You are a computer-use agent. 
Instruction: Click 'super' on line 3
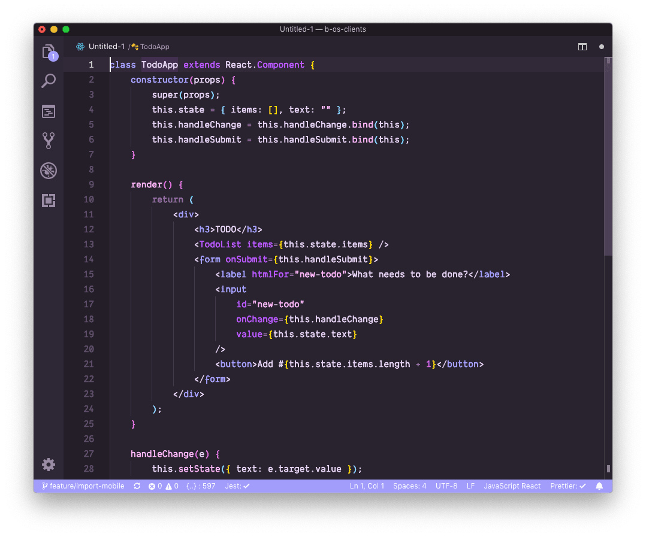(165, 95)
